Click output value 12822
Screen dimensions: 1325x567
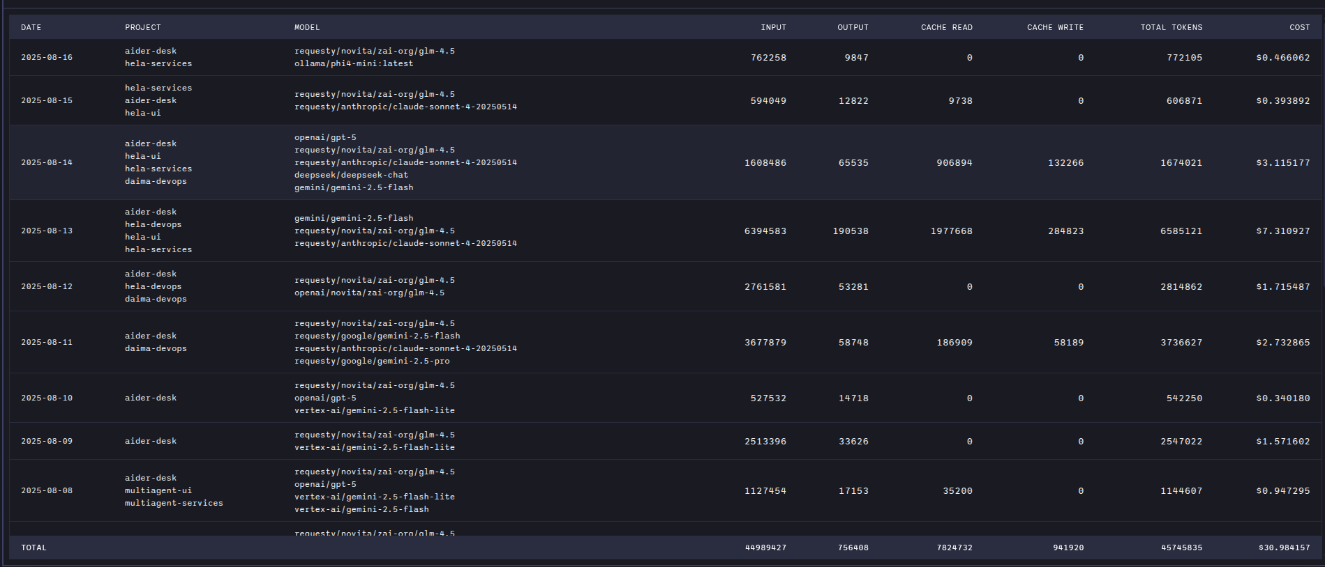pyautogui.click(x=853, y=100)
